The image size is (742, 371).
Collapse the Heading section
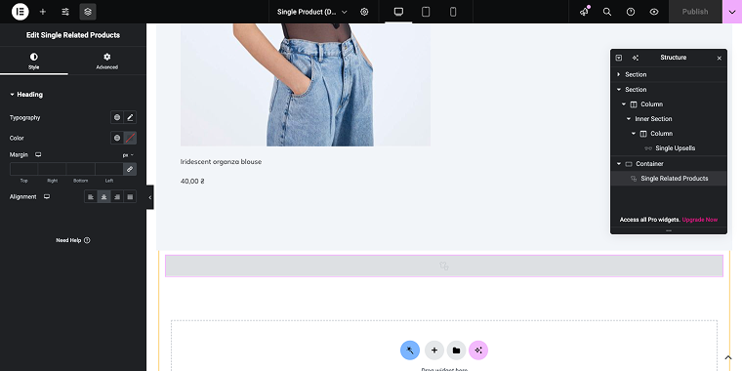click(x=26, y=95)
